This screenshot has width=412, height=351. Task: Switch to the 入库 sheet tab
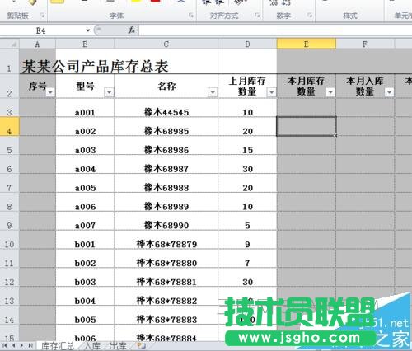pyautogui.click(x=92, y=346)
